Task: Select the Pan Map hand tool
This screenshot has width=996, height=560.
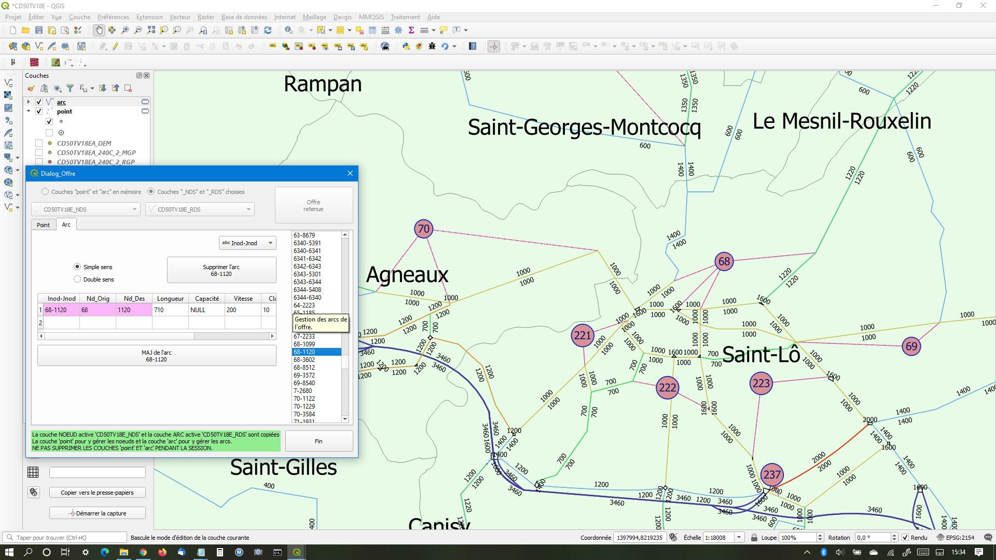Action: coord(99,30)
